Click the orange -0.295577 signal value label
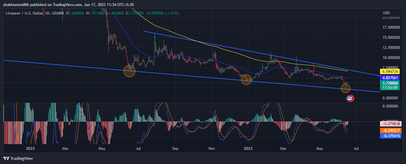The height and width of the screenshot is (164, 406). click(390, 130)
